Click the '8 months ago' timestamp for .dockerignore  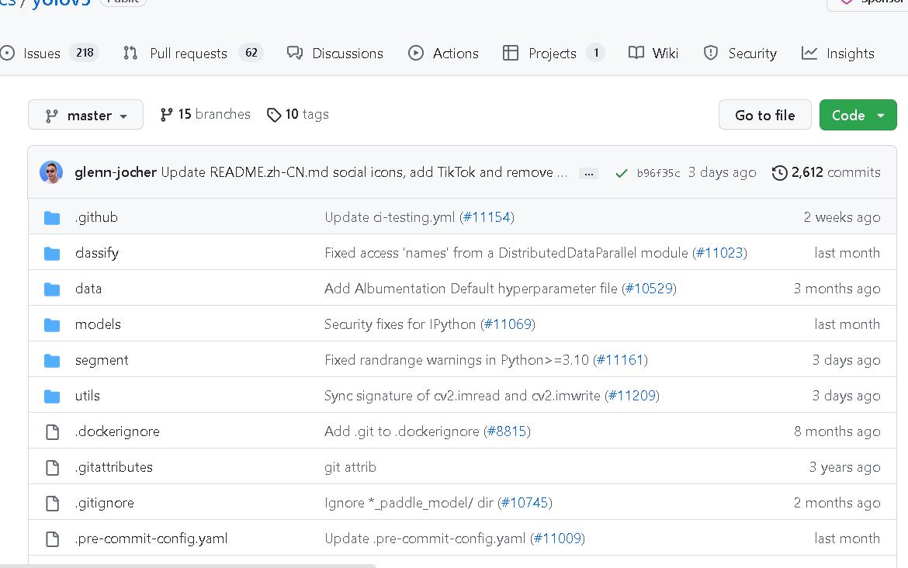(837, 431)
